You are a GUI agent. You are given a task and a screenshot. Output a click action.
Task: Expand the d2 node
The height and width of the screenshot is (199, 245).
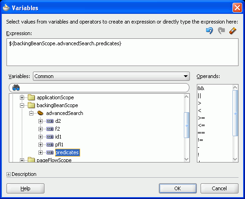tap(40, 121)
